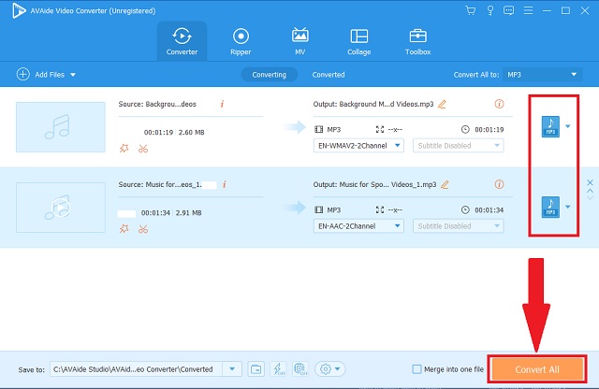Viewport: 599px width, 389px height.
Task: Click the Source: Backgrou...deos label
Action: 157,104
